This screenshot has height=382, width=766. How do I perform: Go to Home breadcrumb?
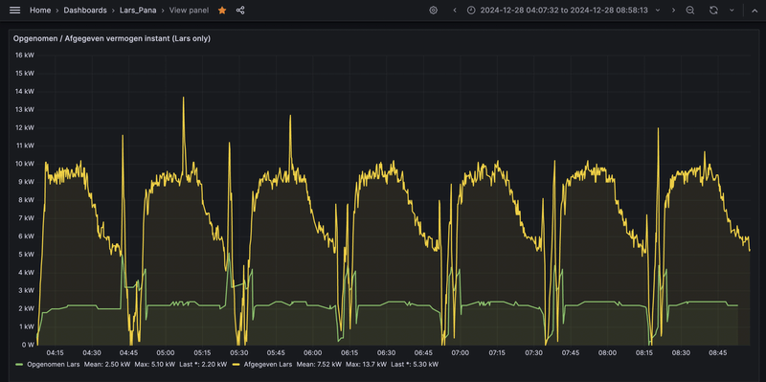click(x=40, y=11)
